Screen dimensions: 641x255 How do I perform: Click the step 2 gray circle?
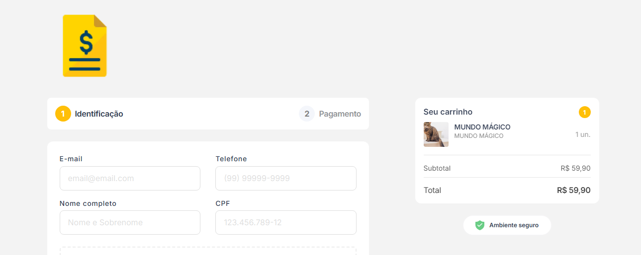[307, 114]
